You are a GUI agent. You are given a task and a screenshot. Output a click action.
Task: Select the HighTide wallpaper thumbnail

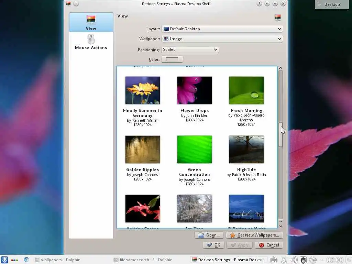pos(246,149)
